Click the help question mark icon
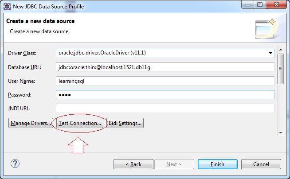The height and width of the screenshot is (179, 290). click(15, 163)
